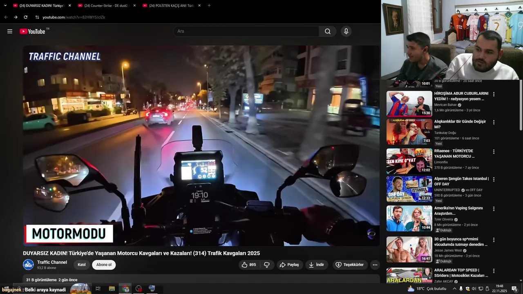Close the 'POLİSTEN KAÇIŞ ANI' tab
Screen dimensions: 523x294
199,6
